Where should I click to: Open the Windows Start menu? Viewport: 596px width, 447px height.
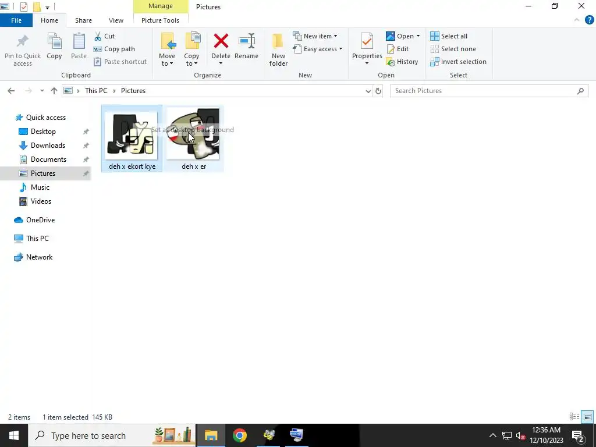(x=14, y=435)
